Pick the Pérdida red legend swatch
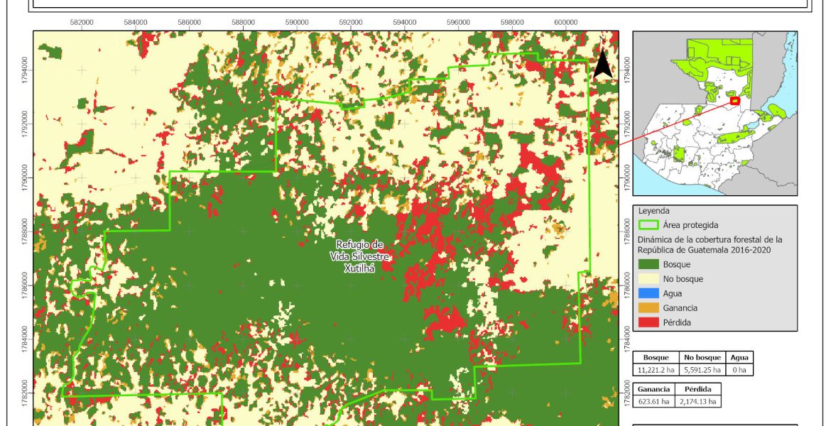The image size is (831, 426). 649,322
